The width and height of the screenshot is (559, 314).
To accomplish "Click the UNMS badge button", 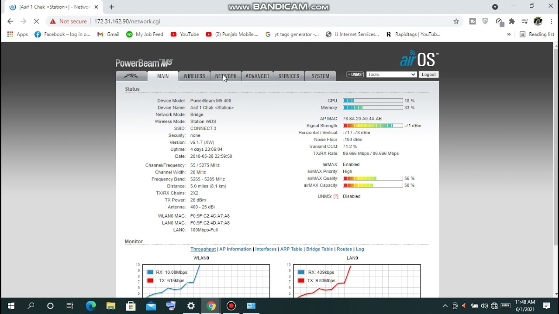I will tap(355, 75).
